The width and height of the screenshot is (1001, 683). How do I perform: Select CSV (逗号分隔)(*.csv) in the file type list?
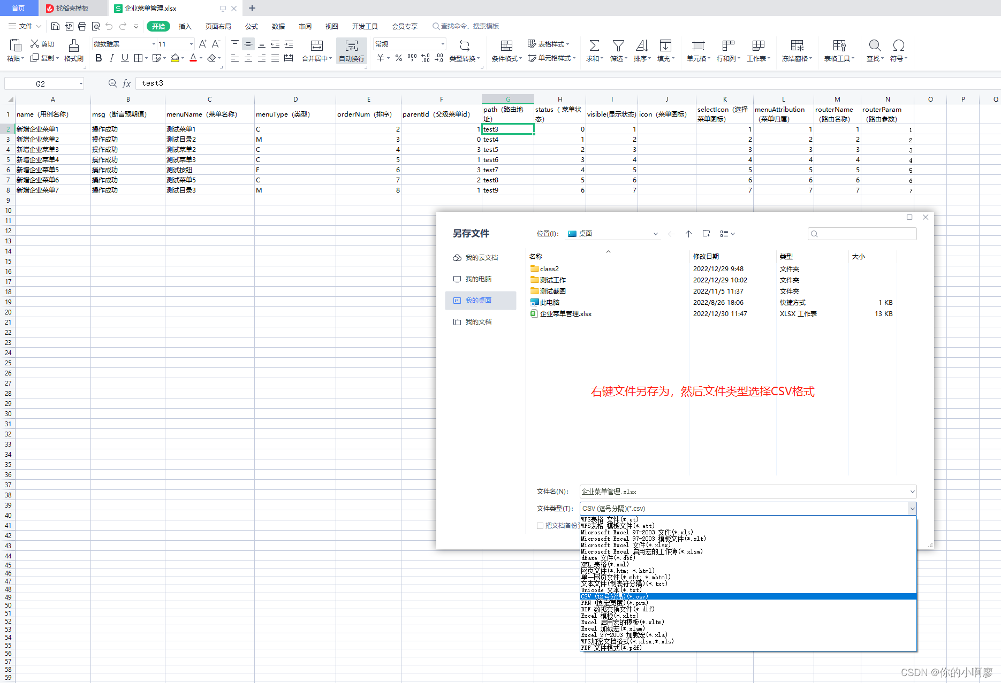[x=748, y=596]
